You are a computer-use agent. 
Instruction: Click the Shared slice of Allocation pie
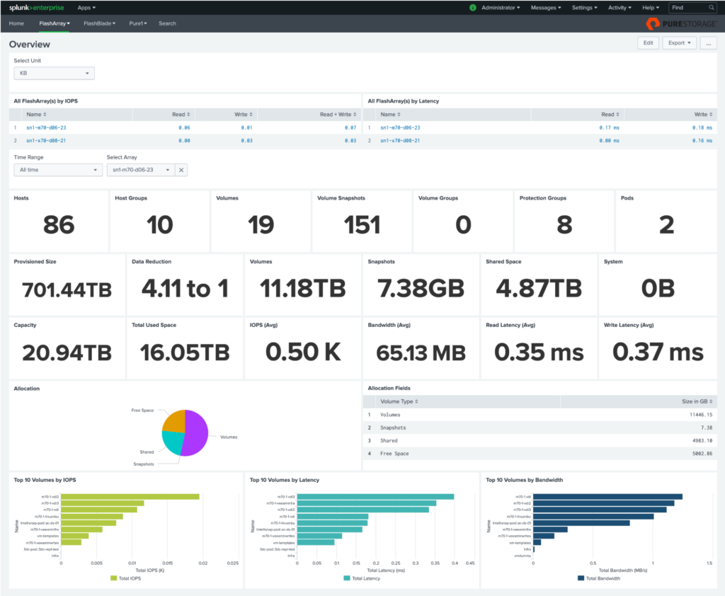(x=173, y=442)
